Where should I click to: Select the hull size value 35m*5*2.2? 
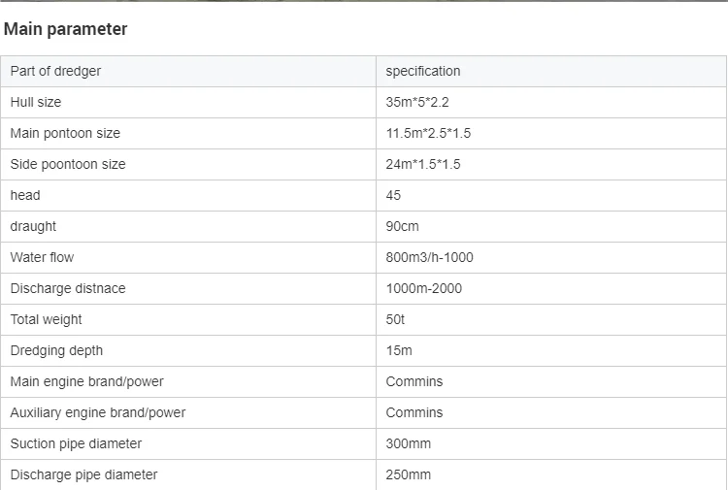tap(419, 102)
